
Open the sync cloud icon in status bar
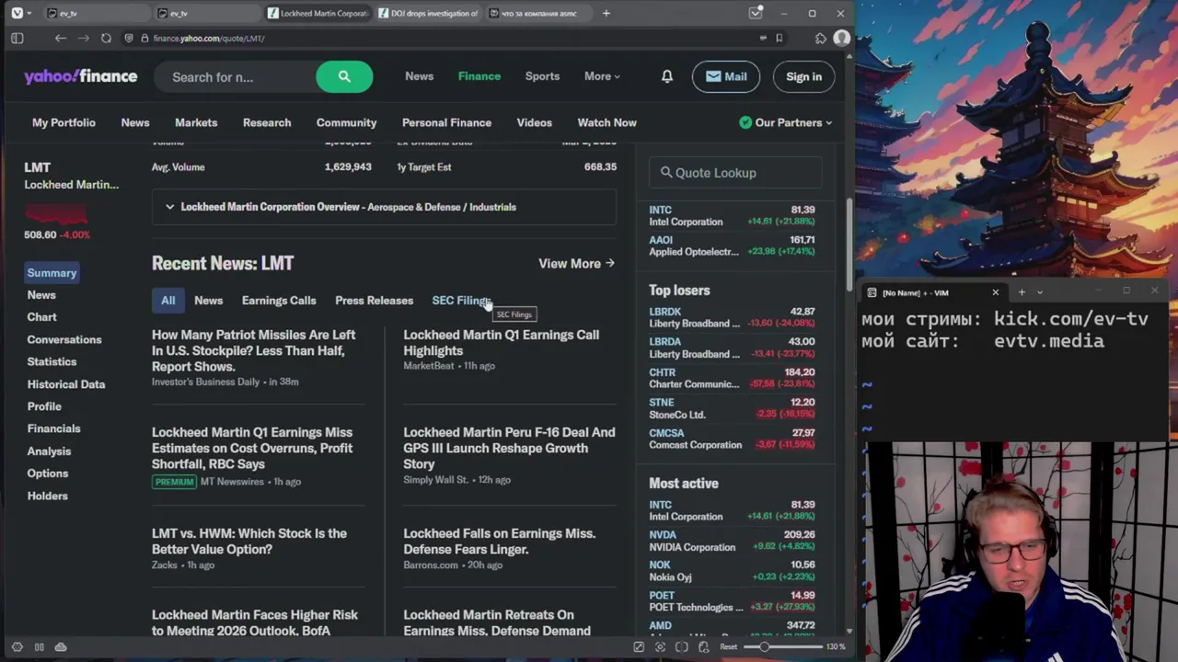[61, 646]
